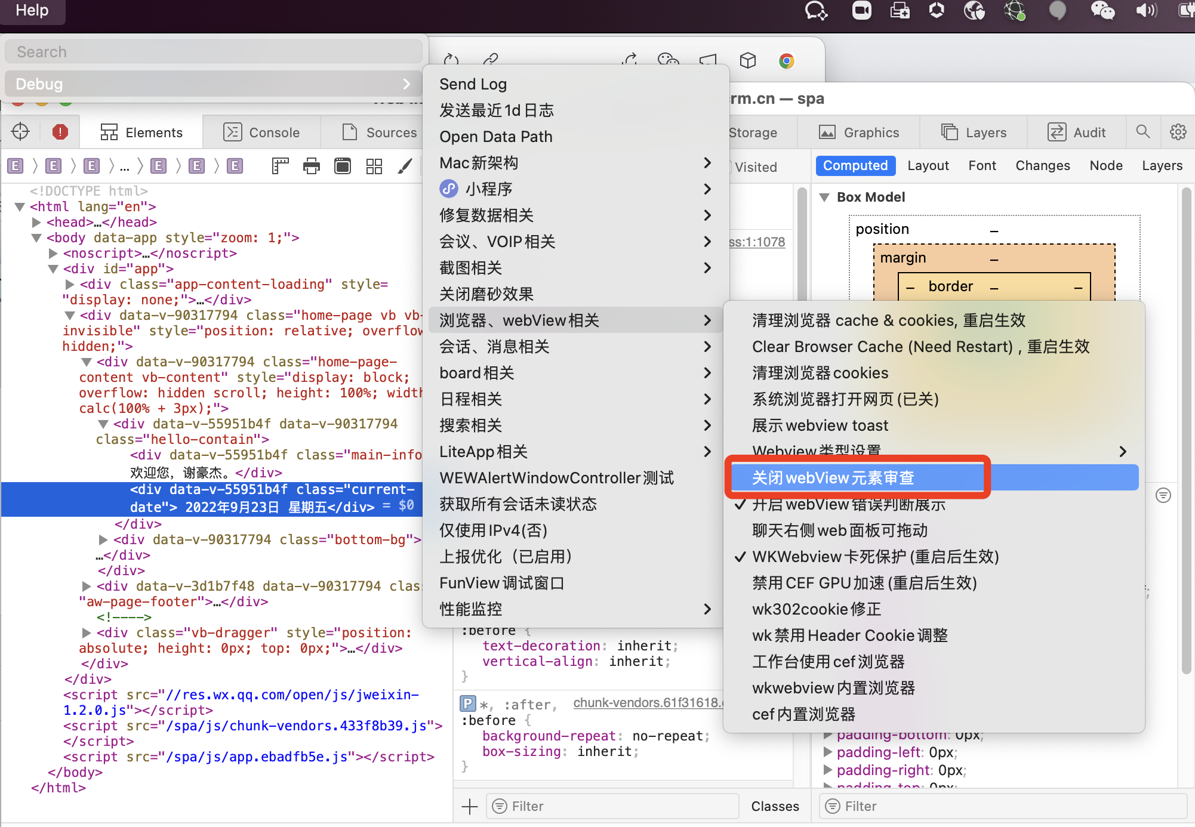Click the search magnifier in tab bar
The image size is (1195, 827).
click(x=1142, y=132)
